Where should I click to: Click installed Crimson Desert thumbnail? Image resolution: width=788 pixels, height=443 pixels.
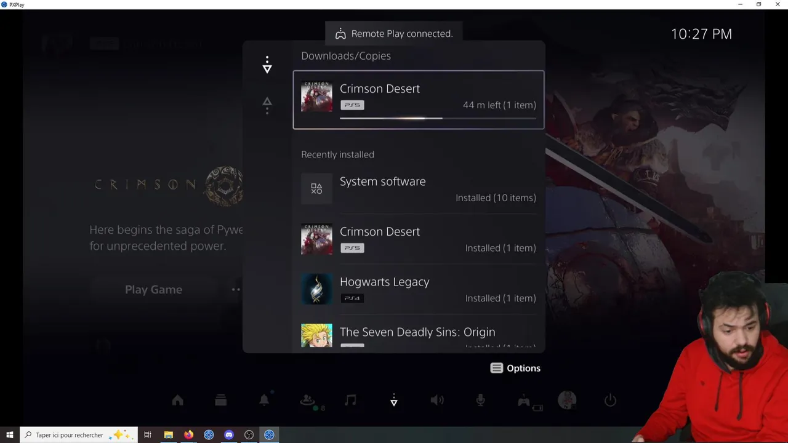click(x=316, y=239)
